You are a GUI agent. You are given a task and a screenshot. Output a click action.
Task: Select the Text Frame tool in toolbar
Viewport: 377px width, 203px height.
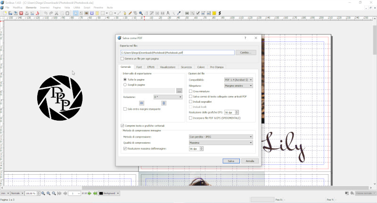click(81, 13)
